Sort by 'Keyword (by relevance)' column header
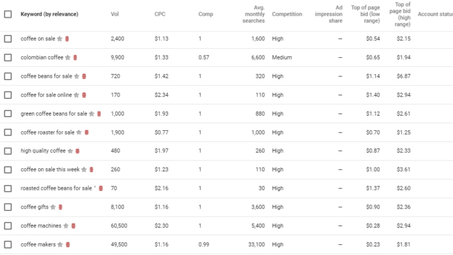 (x=49, y=14)
